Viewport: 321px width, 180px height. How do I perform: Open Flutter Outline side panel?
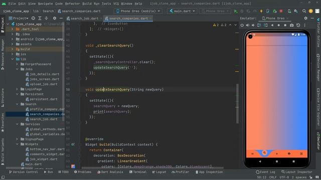point(318,32)
